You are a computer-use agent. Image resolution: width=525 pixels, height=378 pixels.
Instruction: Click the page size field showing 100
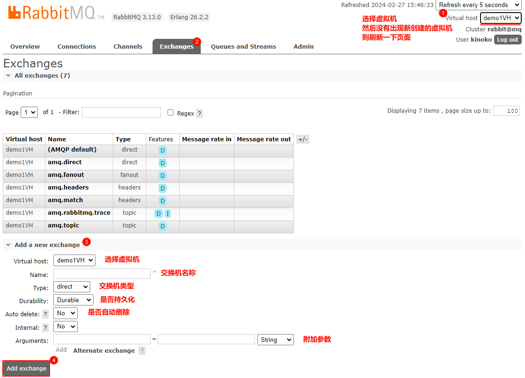(507, 111)
